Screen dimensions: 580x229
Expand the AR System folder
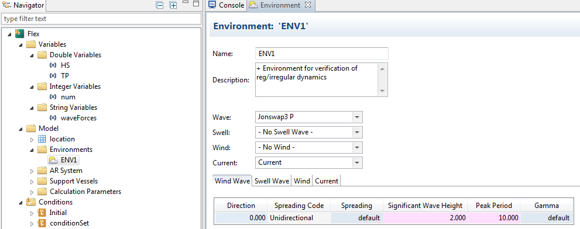click(x=32, y=171)
